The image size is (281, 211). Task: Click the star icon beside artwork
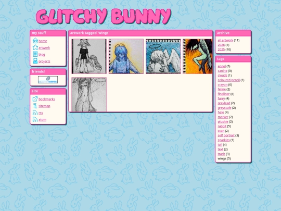35,47
